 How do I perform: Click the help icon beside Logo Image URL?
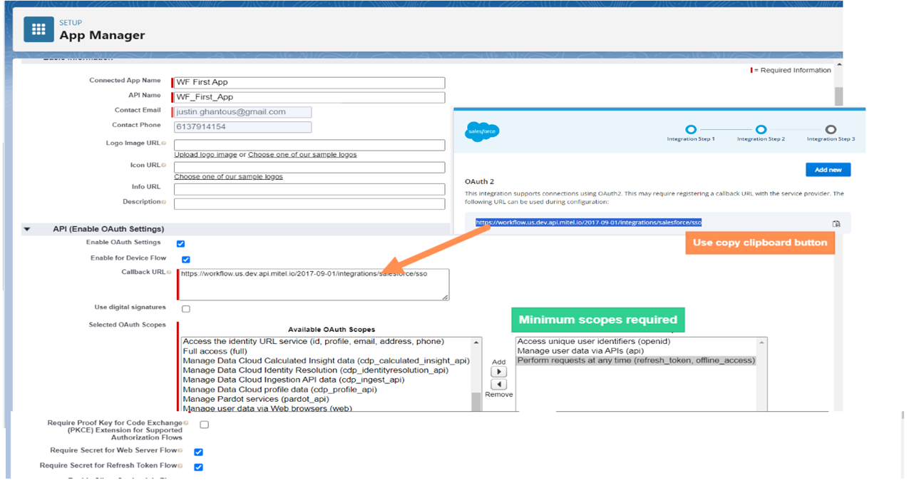(x=164, y=143)
